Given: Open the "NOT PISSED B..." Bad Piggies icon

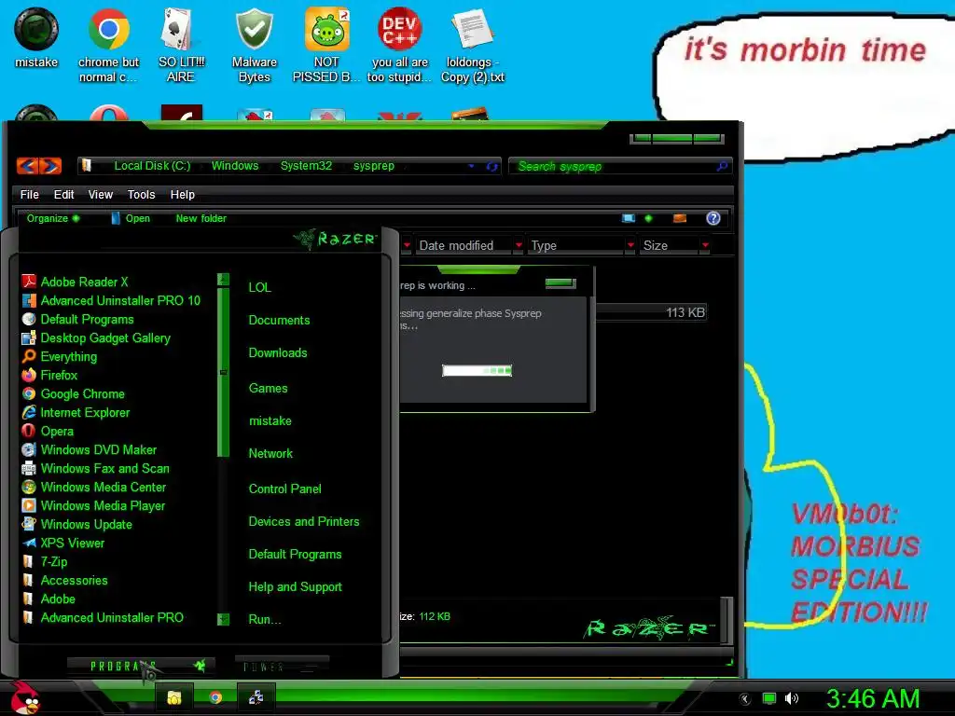Looking at the screenshot, I should [326, 45].
